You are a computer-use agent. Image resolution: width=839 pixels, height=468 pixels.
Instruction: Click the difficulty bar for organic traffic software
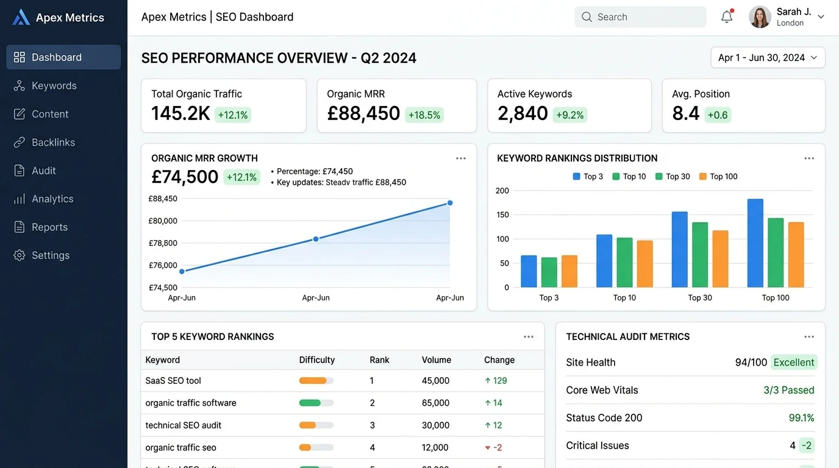[x=316, y=403]
